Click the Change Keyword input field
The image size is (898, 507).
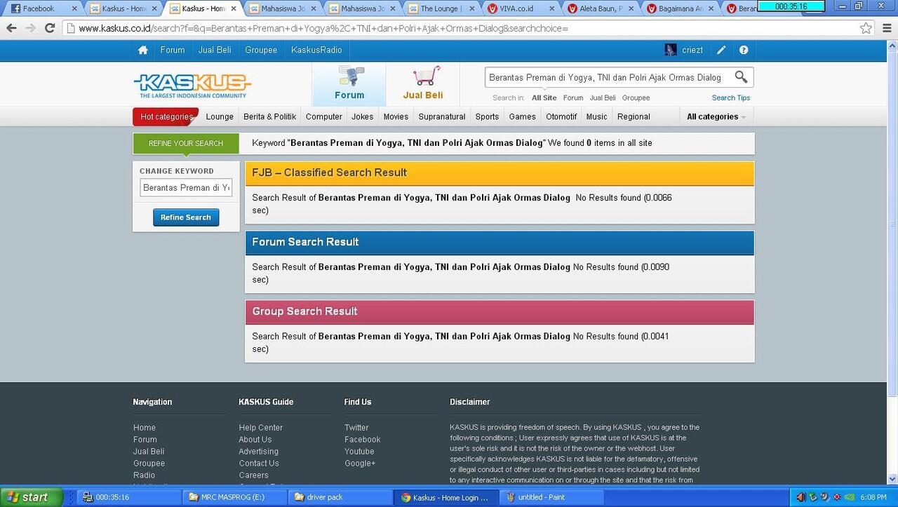click(x=186, y=188)
